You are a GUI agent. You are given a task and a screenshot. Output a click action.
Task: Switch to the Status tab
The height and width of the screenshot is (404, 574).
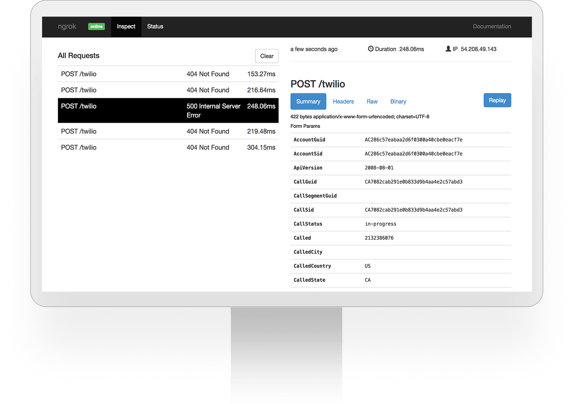tap(155, 27)
